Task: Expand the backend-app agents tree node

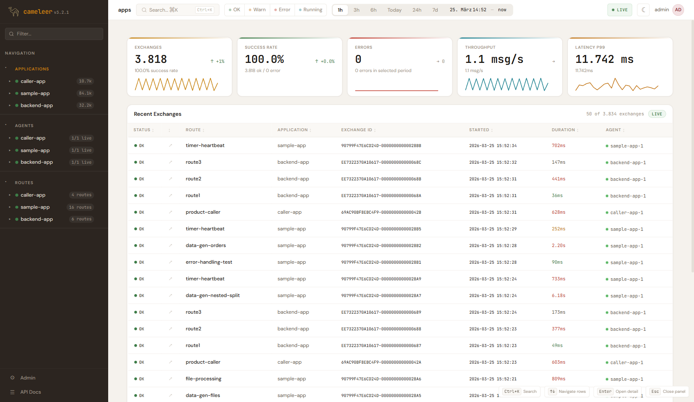Action: (x=10, y=162)
